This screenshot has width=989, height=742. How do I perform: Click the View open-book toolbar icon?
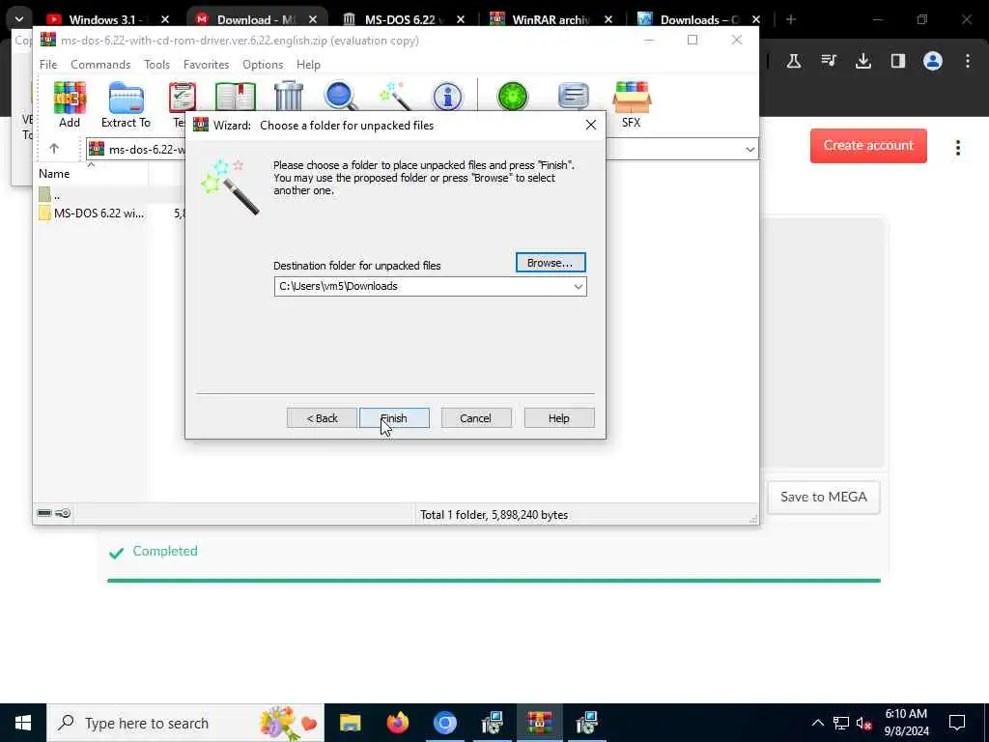(236, 98)
